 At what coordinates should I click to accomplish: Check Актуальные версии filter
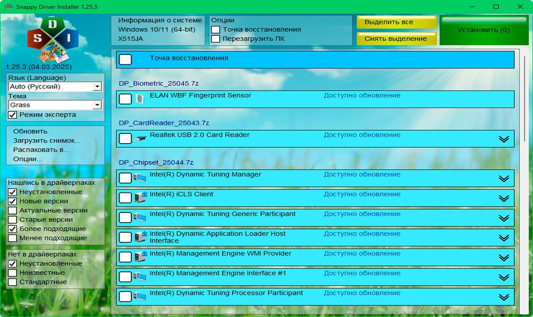[12, 211]
